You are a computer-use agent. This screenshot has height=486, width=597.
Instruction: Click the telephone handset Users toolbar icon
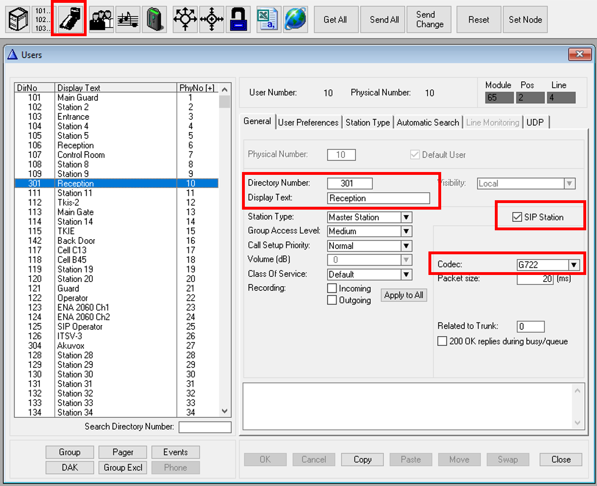click(70, 19)
